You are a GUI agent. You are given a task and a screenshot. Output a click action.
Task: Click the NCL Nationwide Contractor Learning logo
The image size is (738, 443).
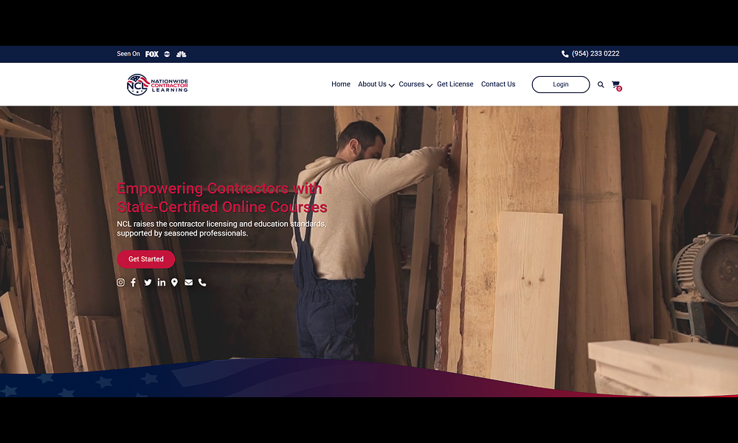157,84
